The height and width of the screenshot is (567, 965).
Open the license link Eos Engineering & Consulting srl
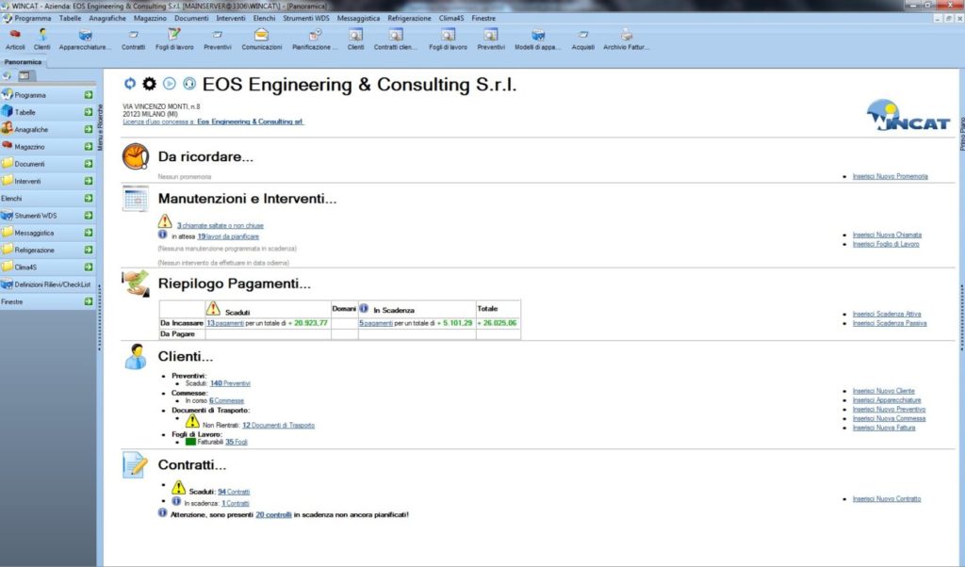(x=250, y=121)
